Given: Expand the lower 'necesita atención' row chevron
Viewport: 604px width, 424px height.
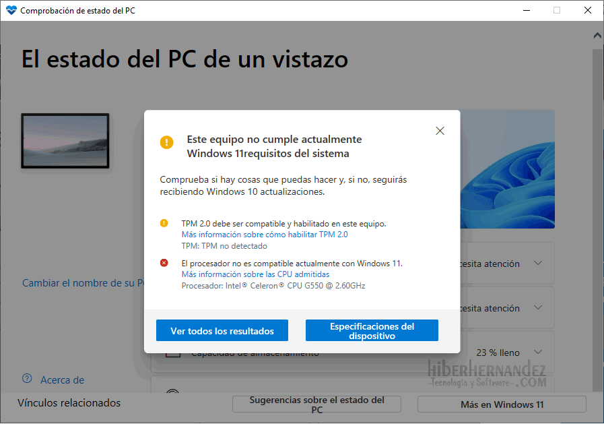Looking at the screenshot, I should [x=539, y=307].
